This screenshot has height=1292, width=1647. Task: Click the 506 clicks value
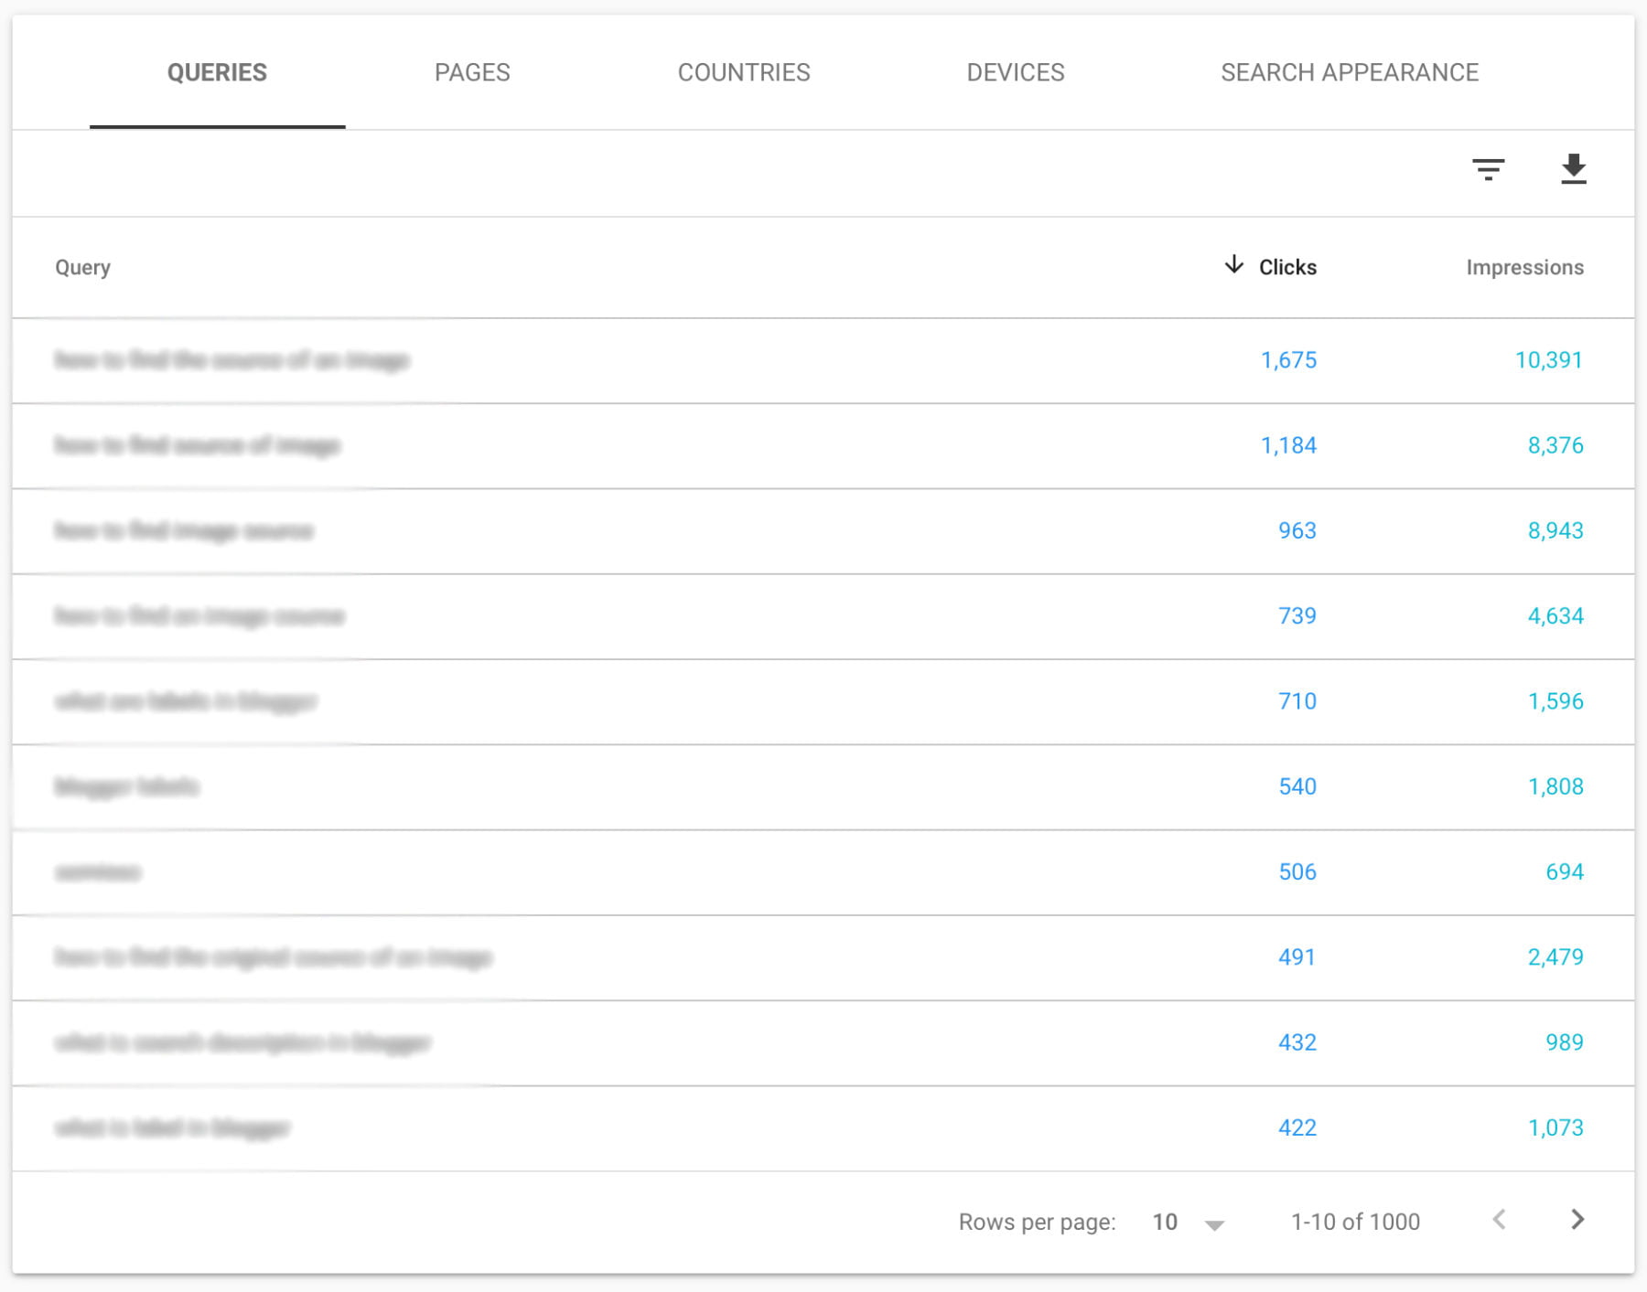(1297, 872)
